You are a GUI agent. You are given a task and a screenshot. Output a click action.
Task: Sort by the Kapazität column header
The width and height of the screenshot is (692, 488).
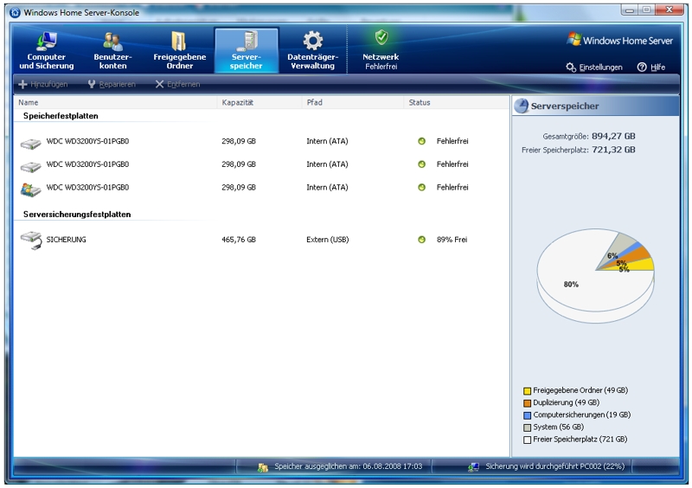coord(259,102)
